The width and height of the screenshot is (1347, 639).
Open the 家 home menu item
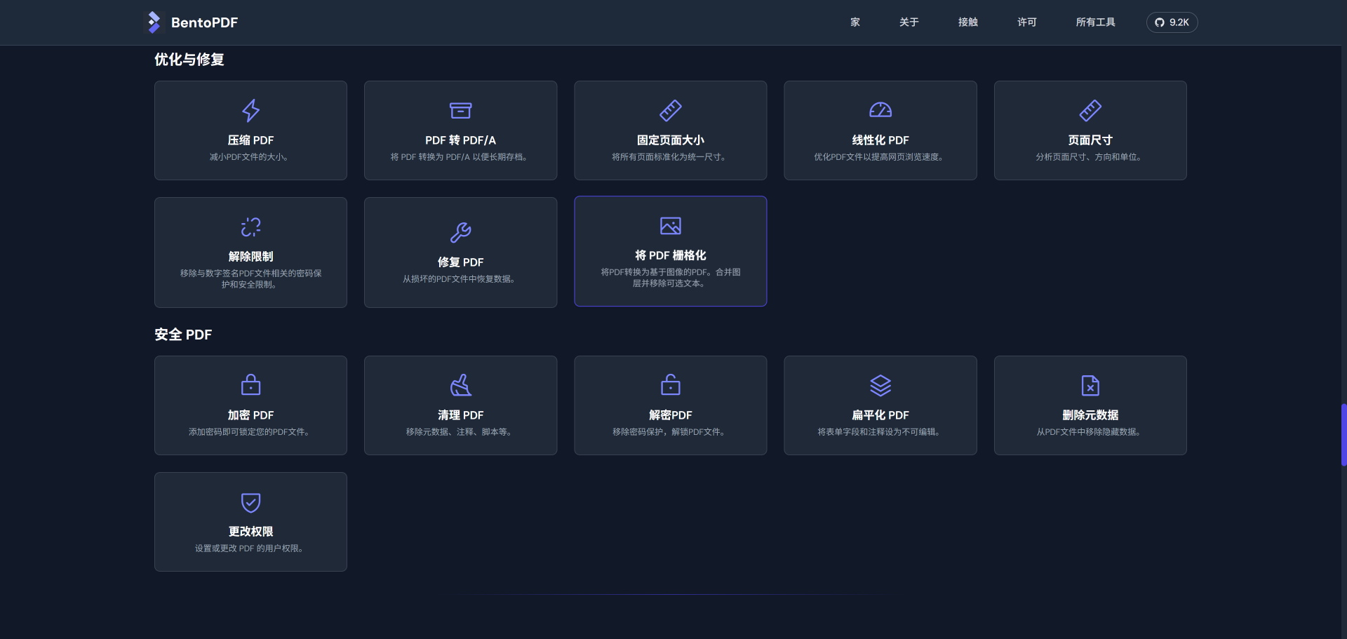pyautogui.click(x=855, y=22)
